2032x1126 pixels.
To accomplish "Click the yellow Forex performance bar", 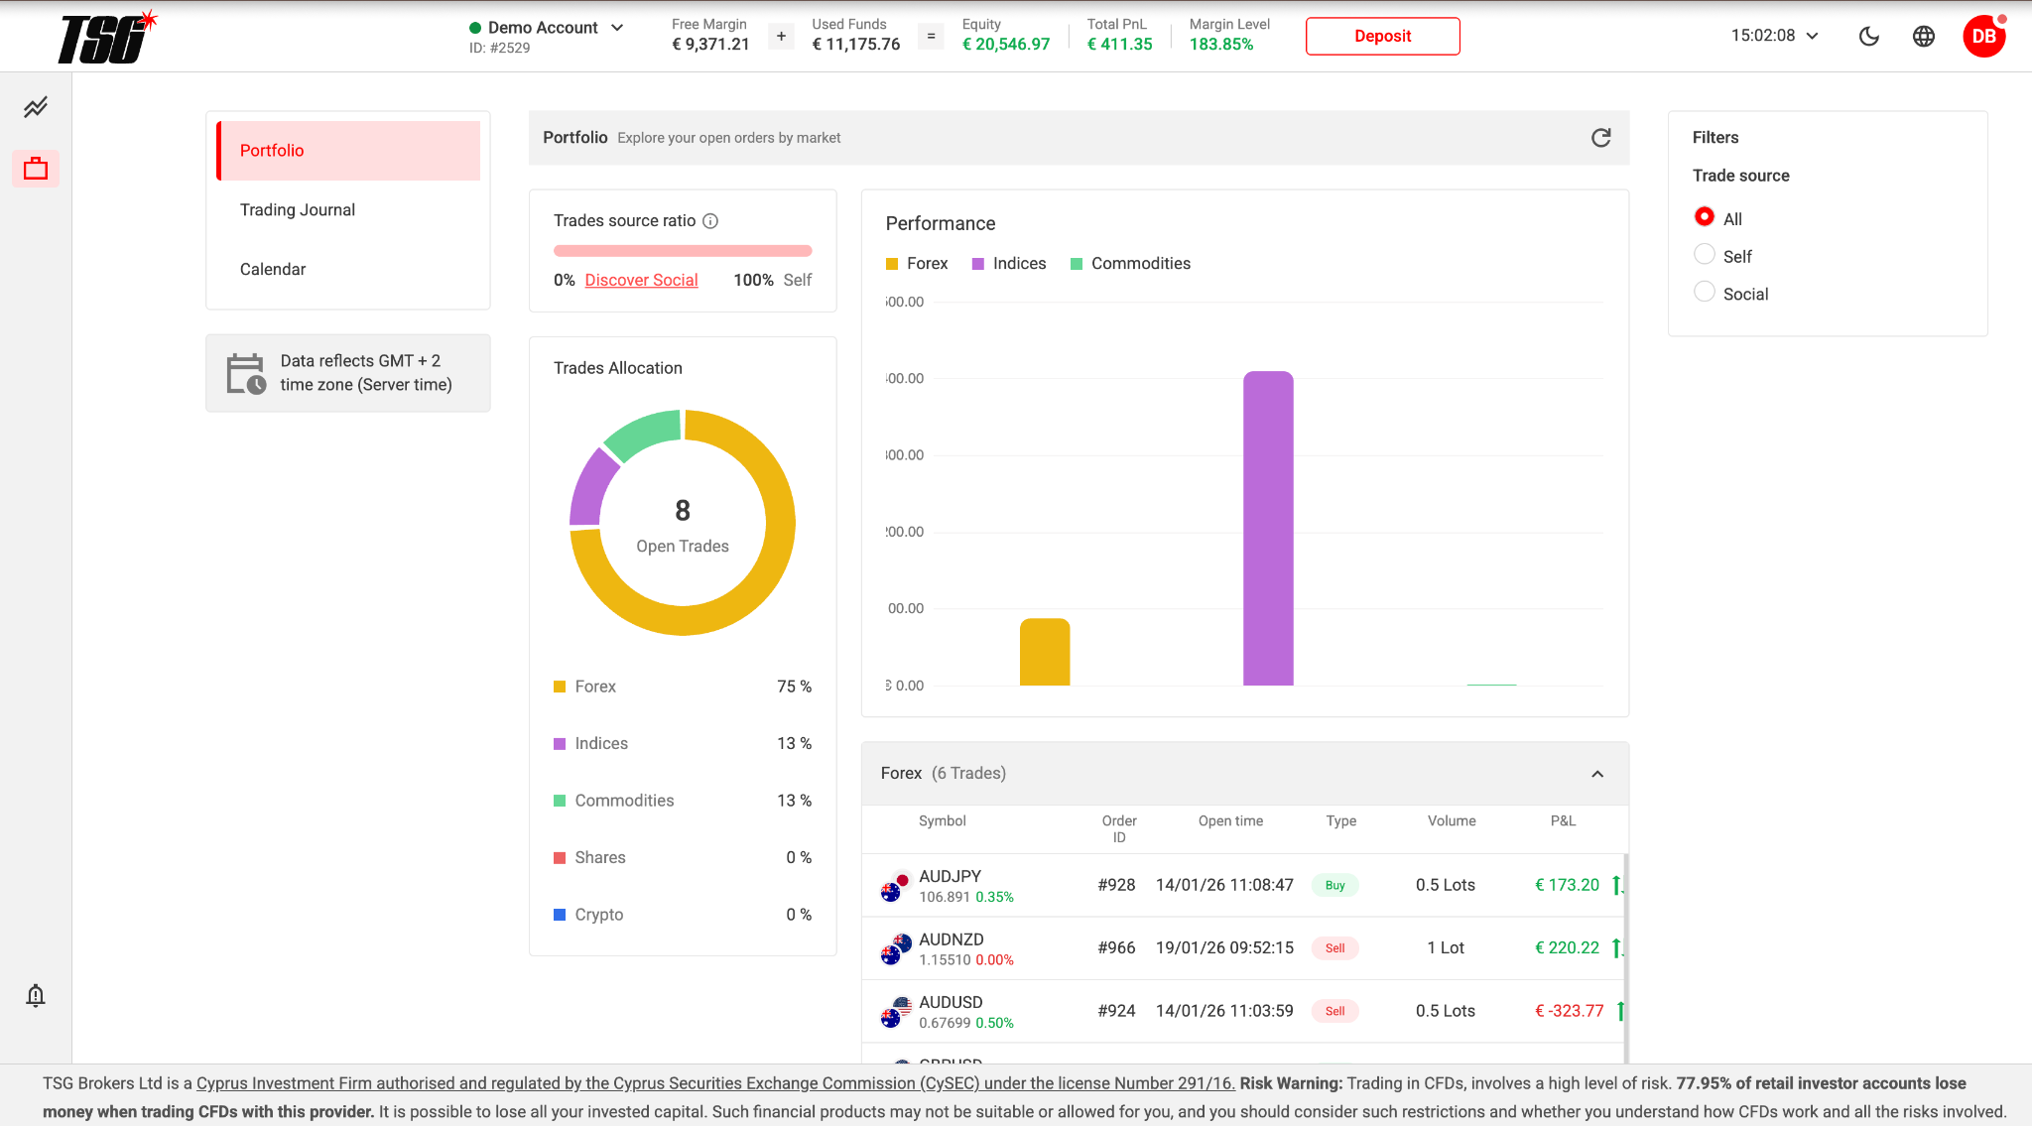I will [x=1045, y=652].
